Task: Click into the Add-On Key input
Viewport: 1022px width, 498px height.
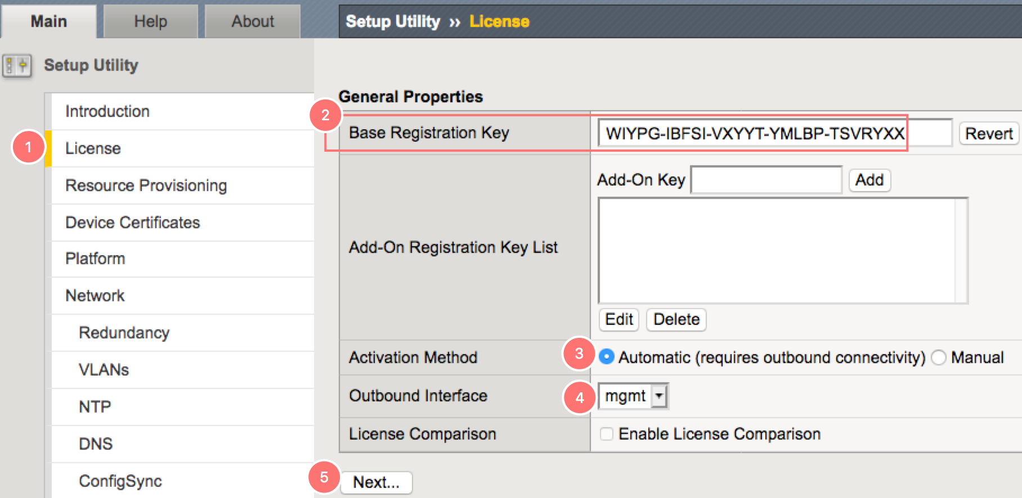Action: 766,180
